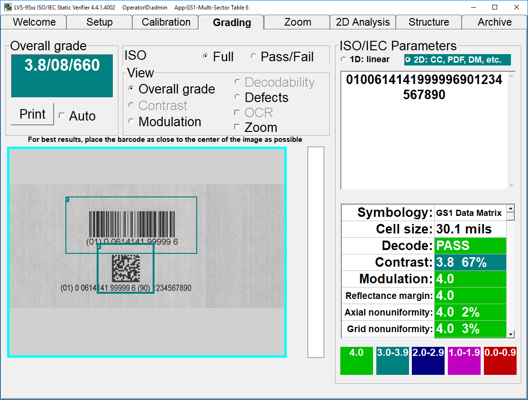
Task: Select the 2D: CC, PDF, DM option
Action: (x=408, y=60)
